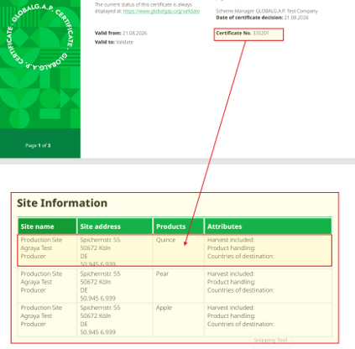The image size is (355, 349).
Task: Click Scheme Manager GLOBALG.A.P. Test Company text
Action: pyautogui.click(x=267, y=11)
